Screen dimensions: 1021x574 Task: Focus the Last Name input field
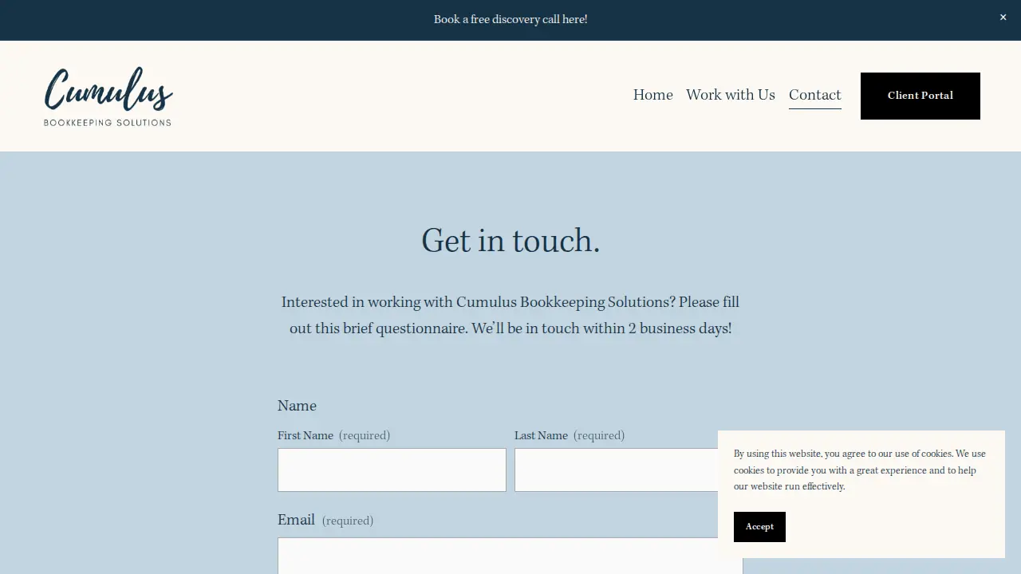coord(629,470)
